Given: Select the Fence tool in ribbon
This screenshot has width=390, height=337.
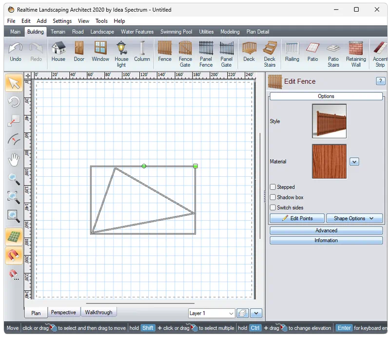Looking at the screenshot, I should [165, 53].
